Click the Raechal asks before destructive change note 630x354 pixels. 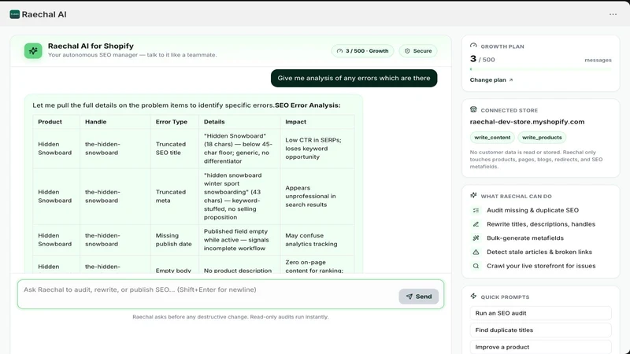point(231,317)
